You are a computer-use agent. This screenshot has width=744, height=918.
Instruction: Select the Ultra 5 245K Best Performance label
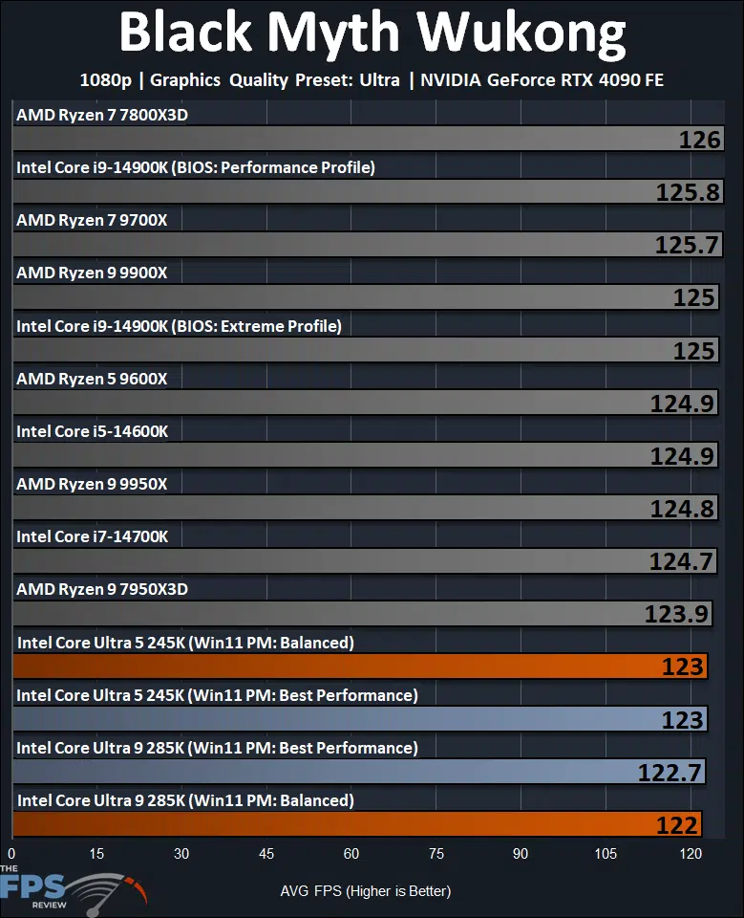tap(217, 695)
